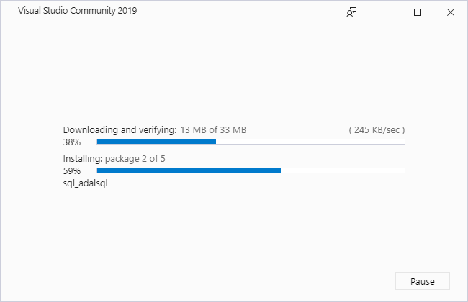Image resolution: width=468 pixels, height=302 pixels.
Task: Click the "Installing:" label
Action: click(83, 159)
